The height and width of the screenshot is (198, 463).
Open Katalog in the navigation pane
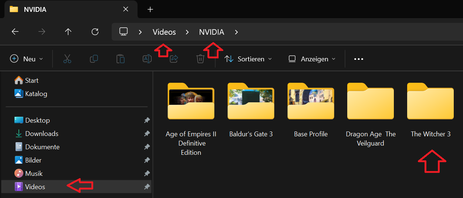(36, 93)
